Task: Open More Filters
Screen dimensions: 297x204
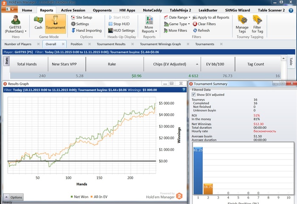Action: tap(175, 31)
